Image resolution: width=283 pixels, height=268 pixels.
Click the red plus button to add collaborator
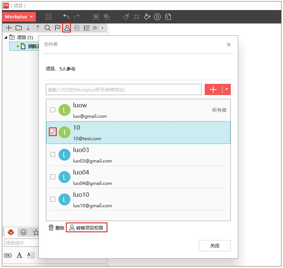(x=213, y=89)
